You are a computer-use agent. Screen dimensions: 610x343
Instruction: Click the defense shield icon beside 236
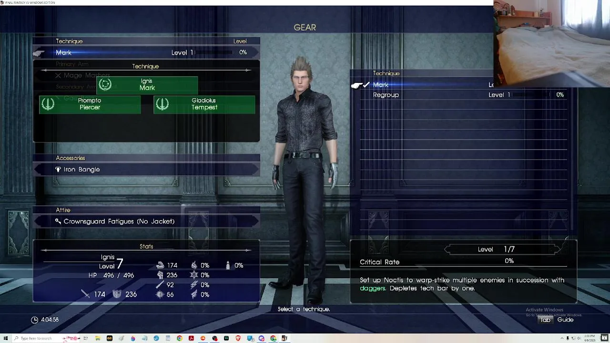[x=117, y=294]
